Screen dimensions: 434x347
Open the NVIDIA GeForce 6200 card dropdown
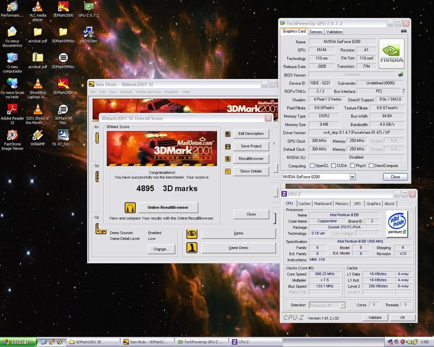pyautogui.click(x=352, y=177)
